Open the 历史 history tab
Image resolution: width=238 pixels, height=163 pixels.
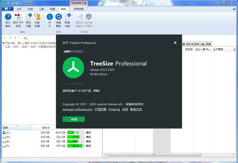(x=206, y=44)
